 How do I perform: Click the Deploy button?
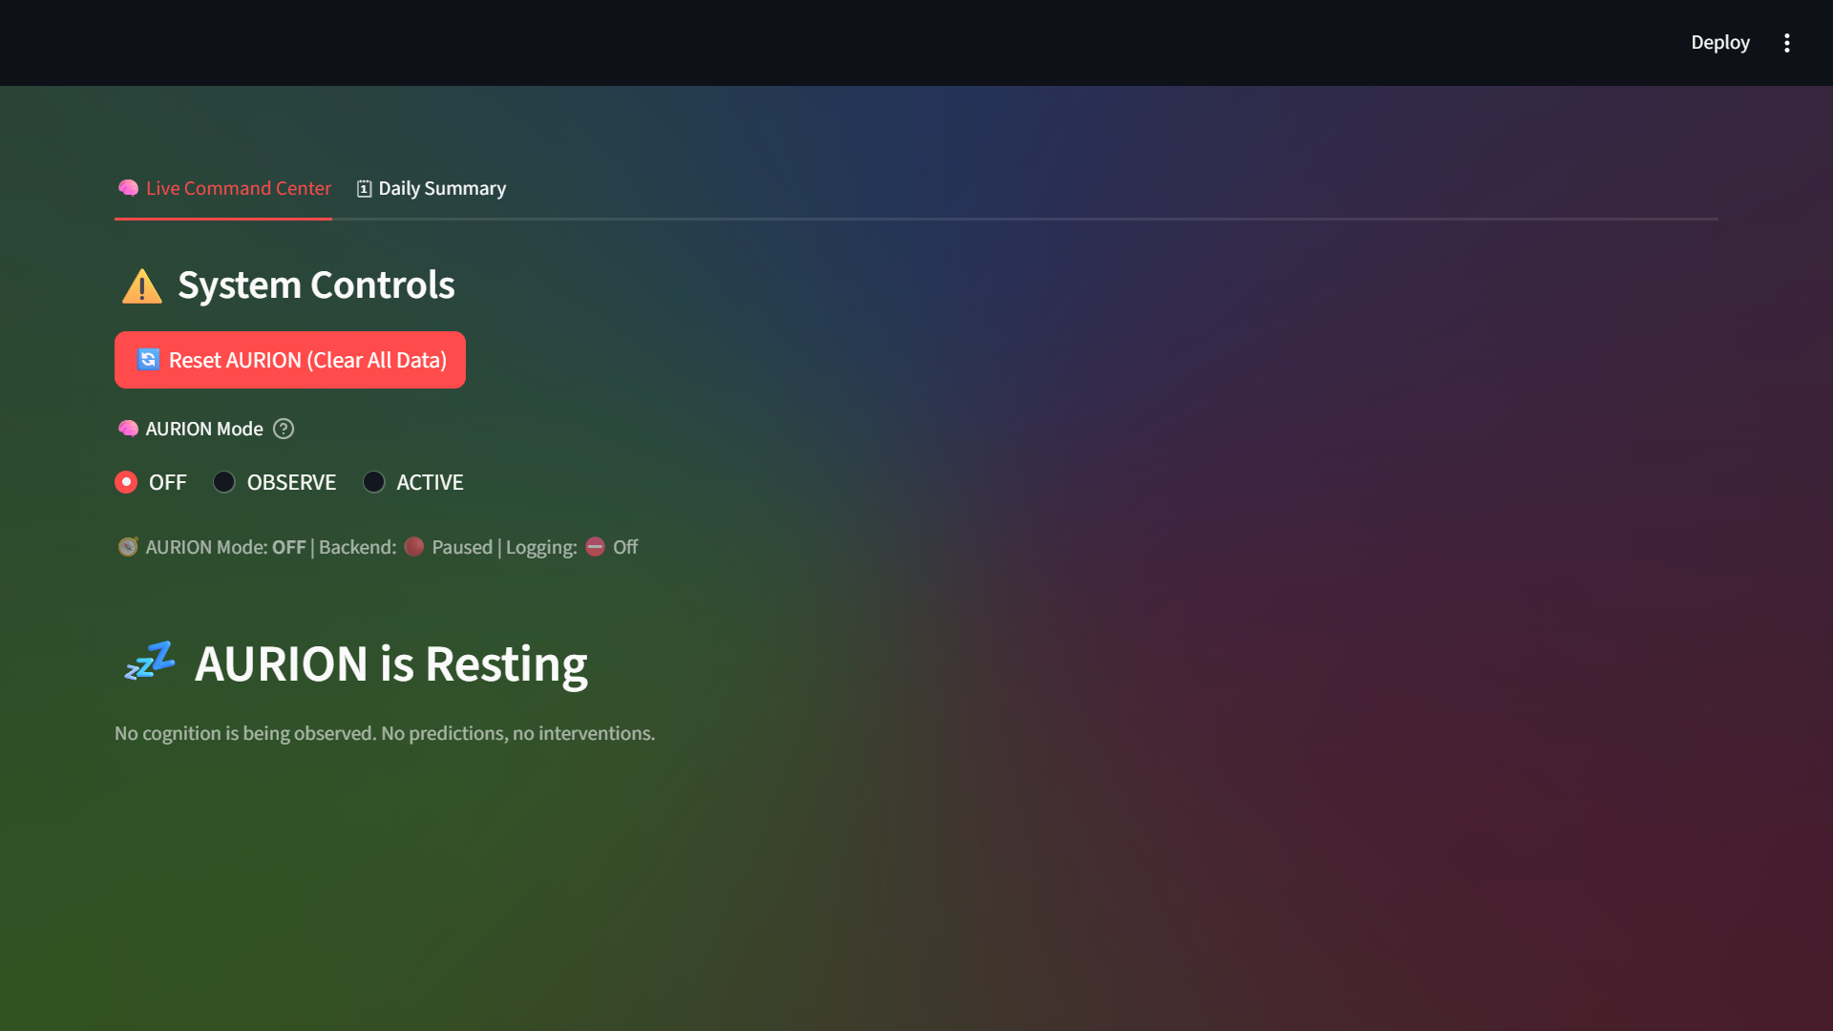pyautogui.click(x=1719, y=43)
